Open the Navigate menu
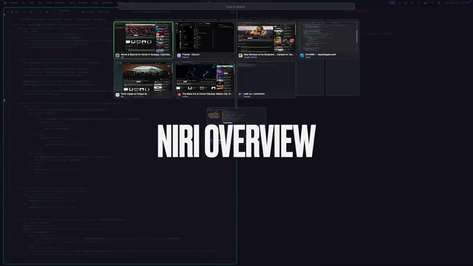This screenshot has height=266, width=473. 60,3
